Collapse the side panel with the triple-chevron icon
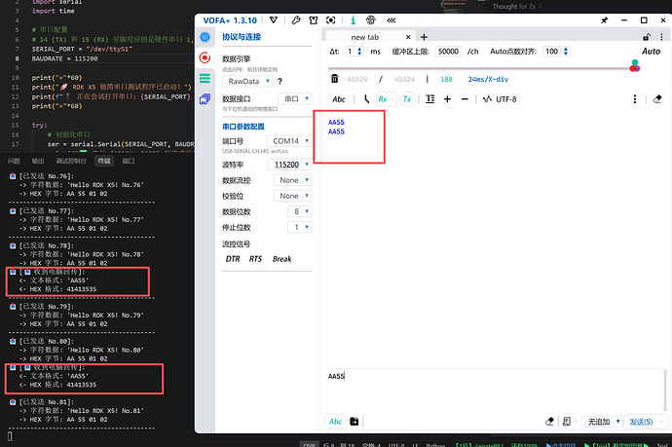672x447 pixels. pos(391,20)
